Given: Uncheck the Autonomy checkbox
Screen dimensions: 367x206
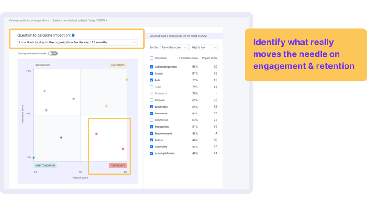Looking at the screenshot, I should tap(151, 146).
